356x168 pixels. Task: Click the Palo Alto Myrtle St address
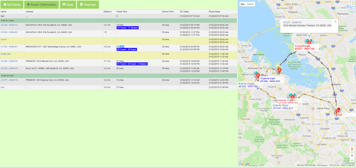coord(50,68)
